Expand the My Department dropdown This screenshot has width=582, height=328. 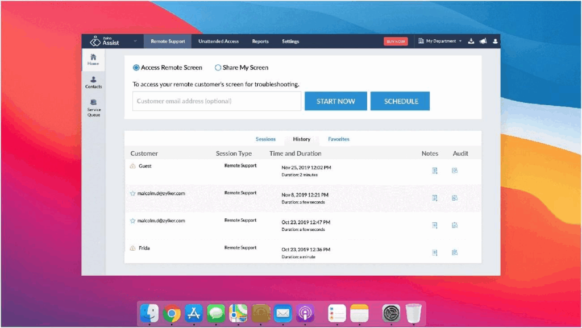[x=440, y=41]
